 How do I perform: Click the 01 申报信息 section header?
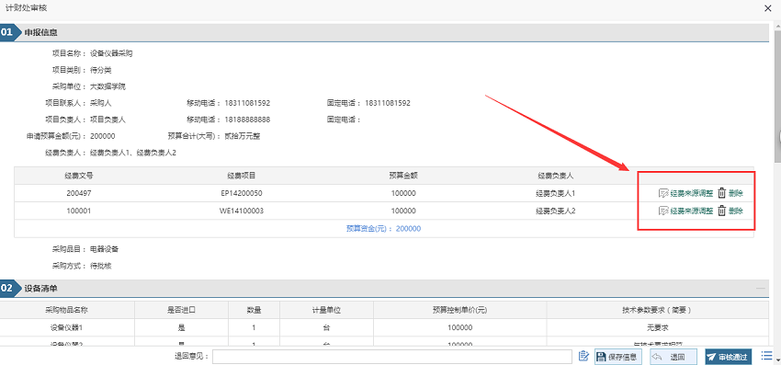(x=384, y=33)
